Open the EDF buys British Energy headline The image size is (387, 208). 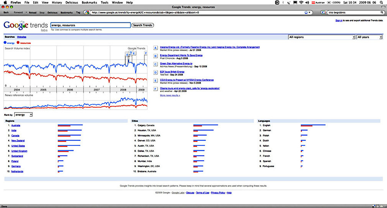click(x=172, y=72)
